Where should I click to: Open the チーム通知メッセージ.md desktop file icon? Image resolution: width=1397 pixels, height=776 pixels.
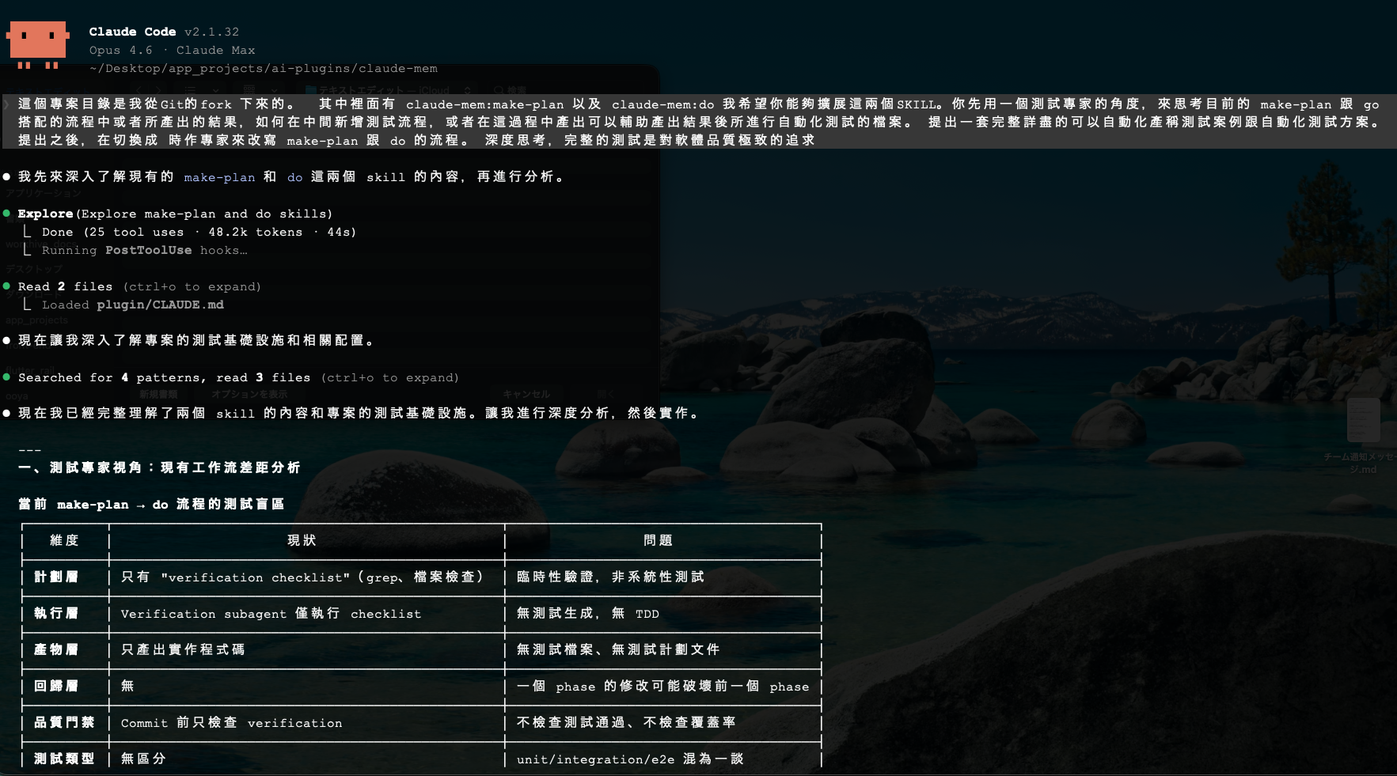(1363, 421)
